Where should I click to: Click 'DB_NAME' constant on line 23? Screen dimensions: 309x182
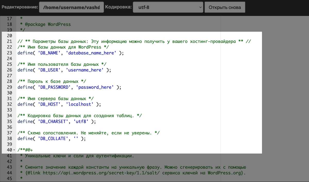pos(49,53)
